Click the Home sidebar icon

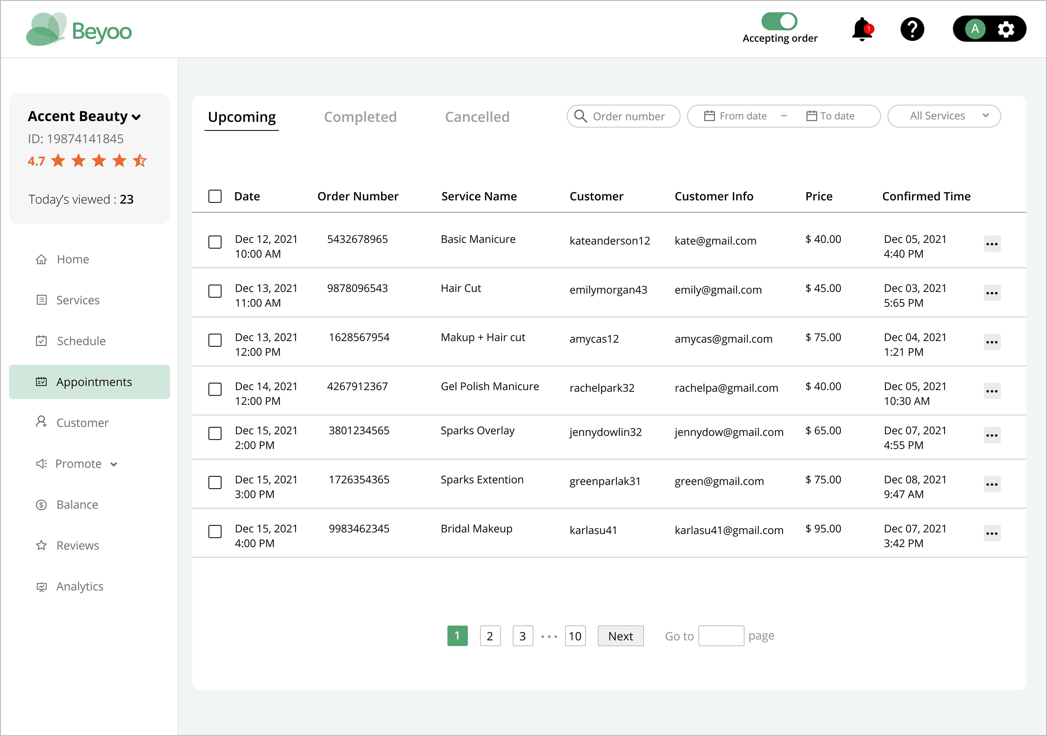[41, 259]
